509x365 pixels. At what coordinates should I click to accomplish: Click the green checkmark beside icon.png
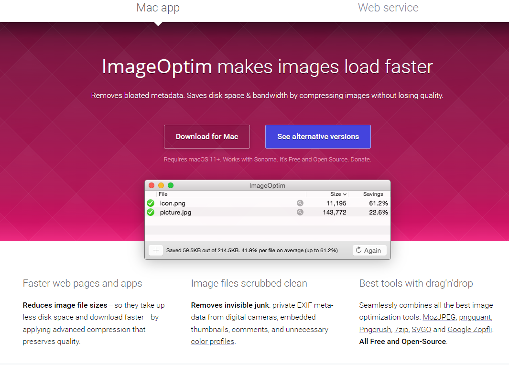point(151,203)
